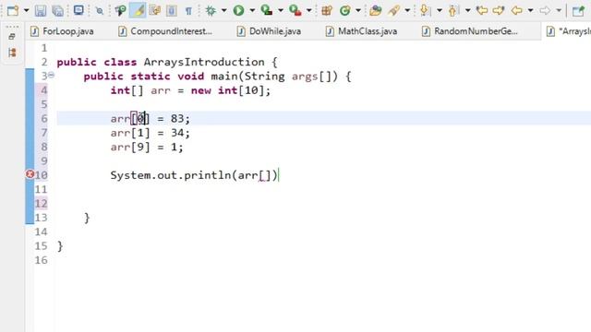Switch to the DoWhile.java tab
591x332 pixels.
[269, 31]
